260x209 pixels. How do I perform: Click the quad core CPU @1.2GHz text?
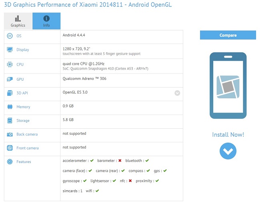[x=84, y=64]
